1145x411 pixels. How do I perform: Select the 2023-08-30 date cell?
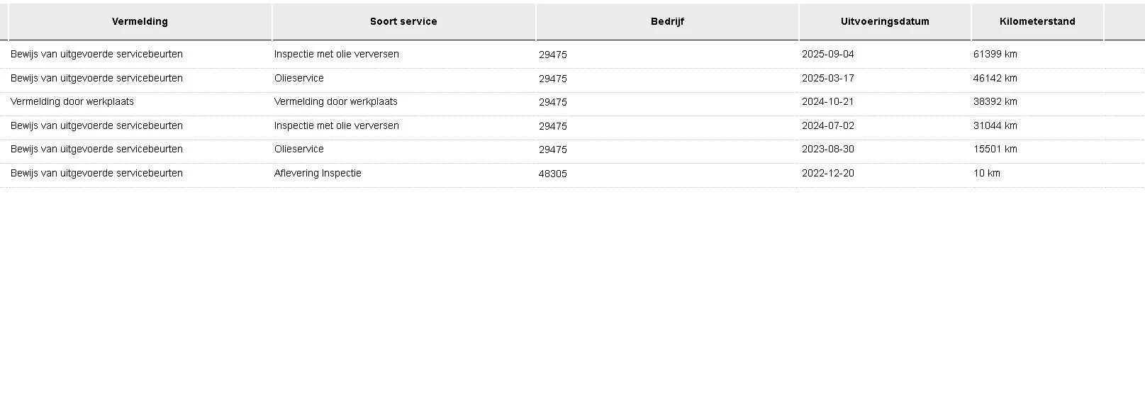828,149
